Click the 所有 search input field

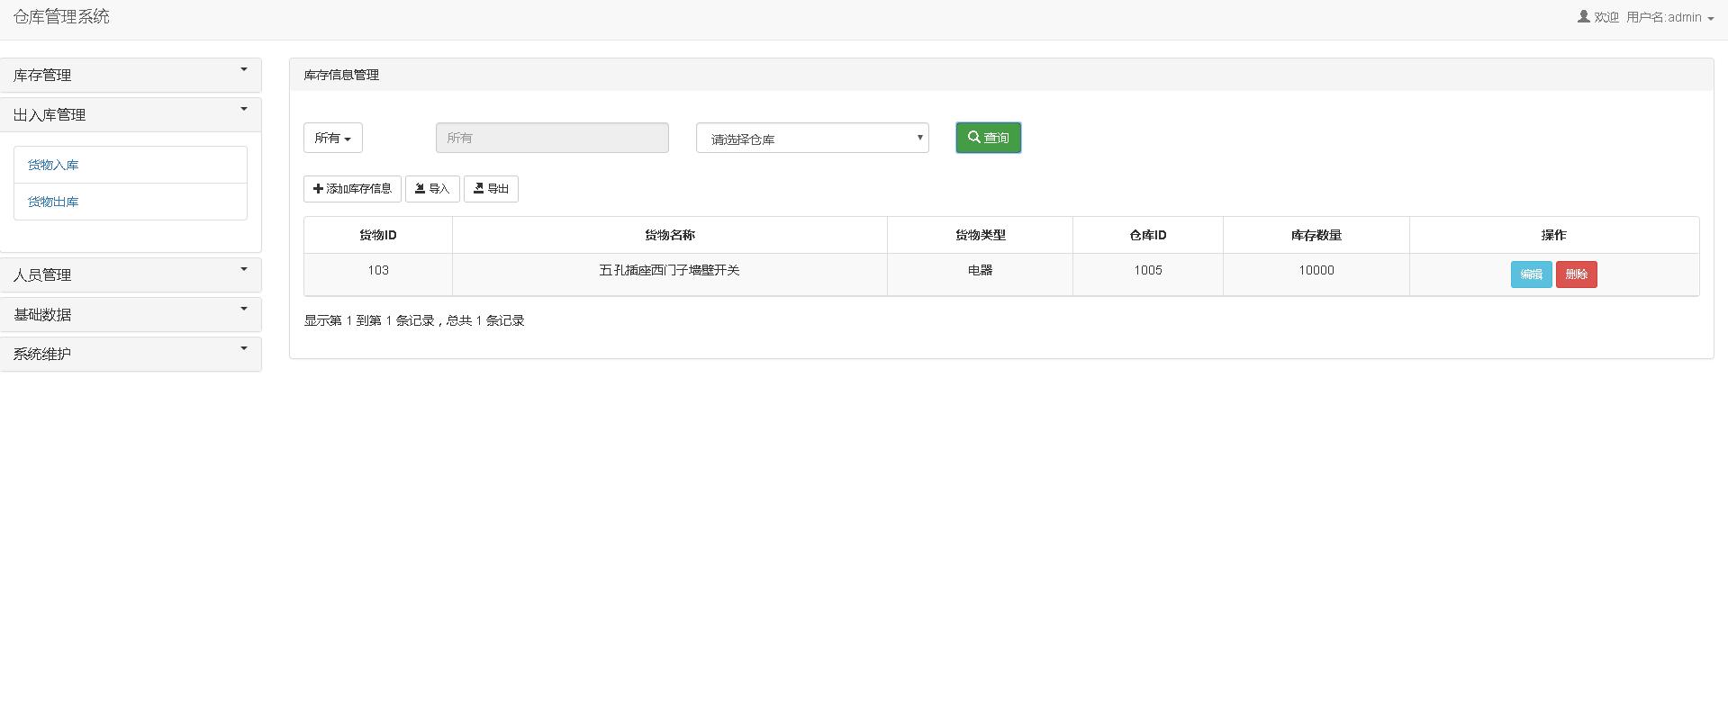tap(552, 139)
